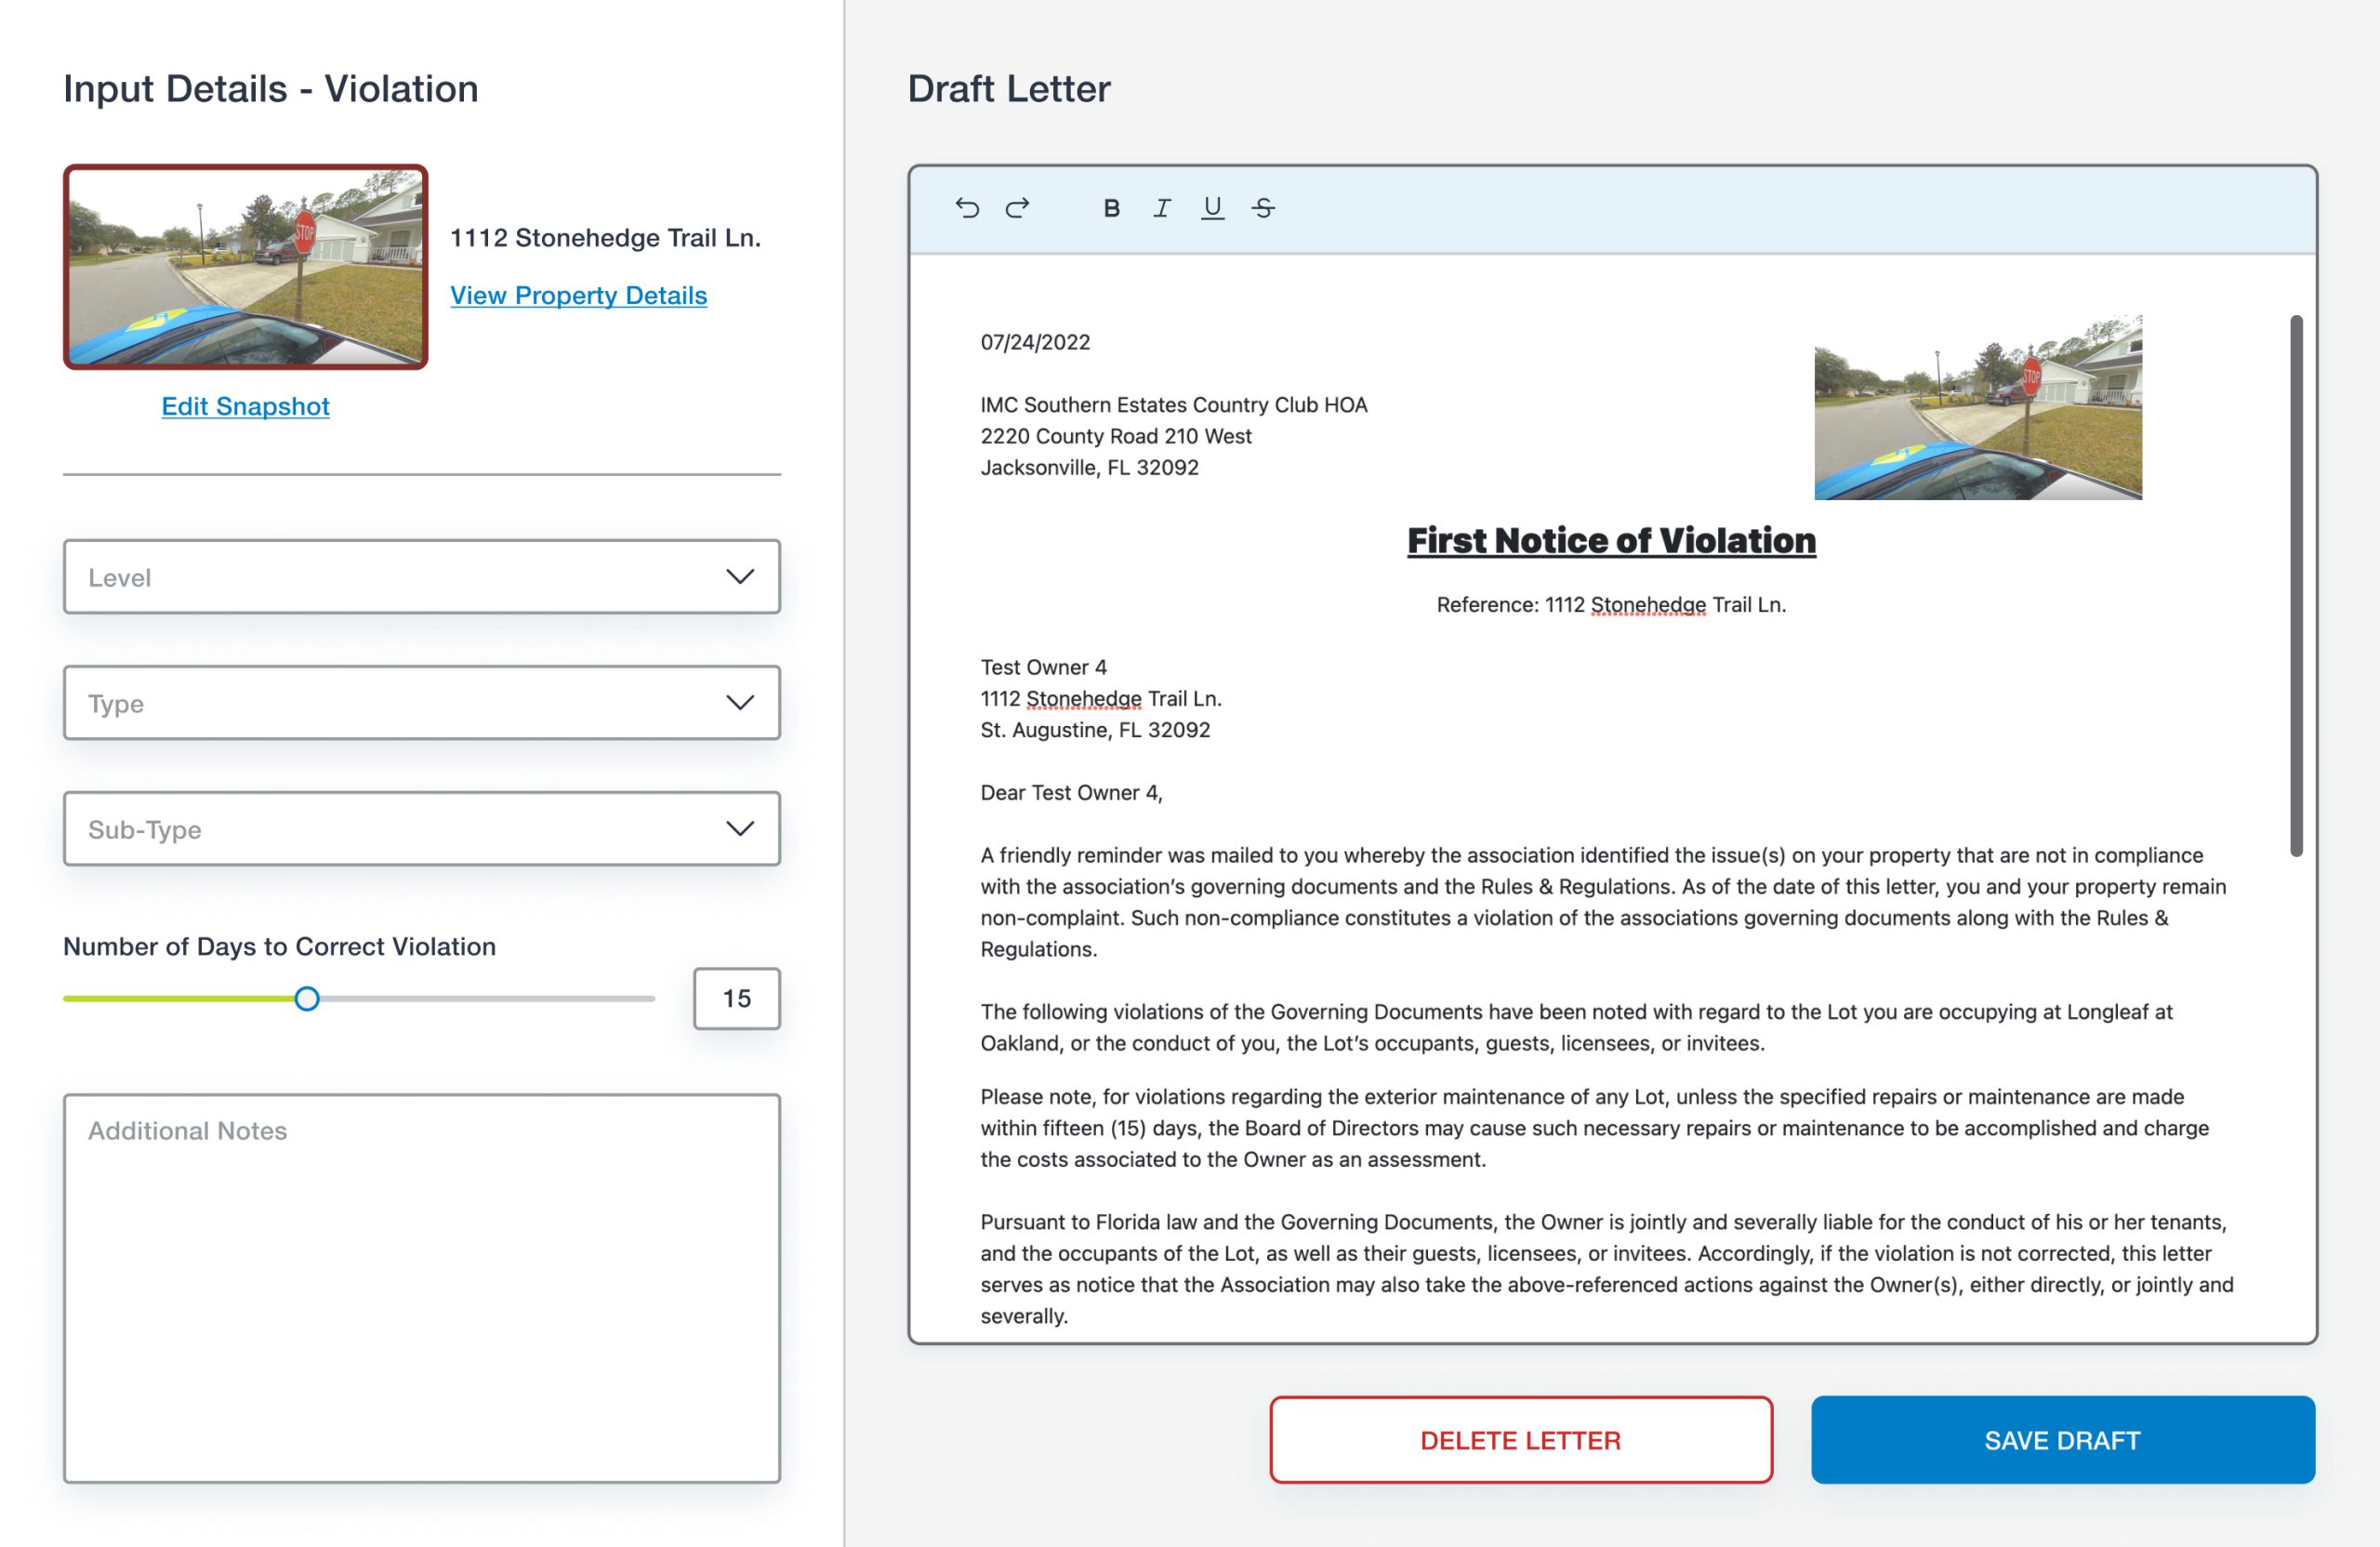Click the Italic formatting icon
Screen dimensions: 2380x1547
click(1160, 206)
